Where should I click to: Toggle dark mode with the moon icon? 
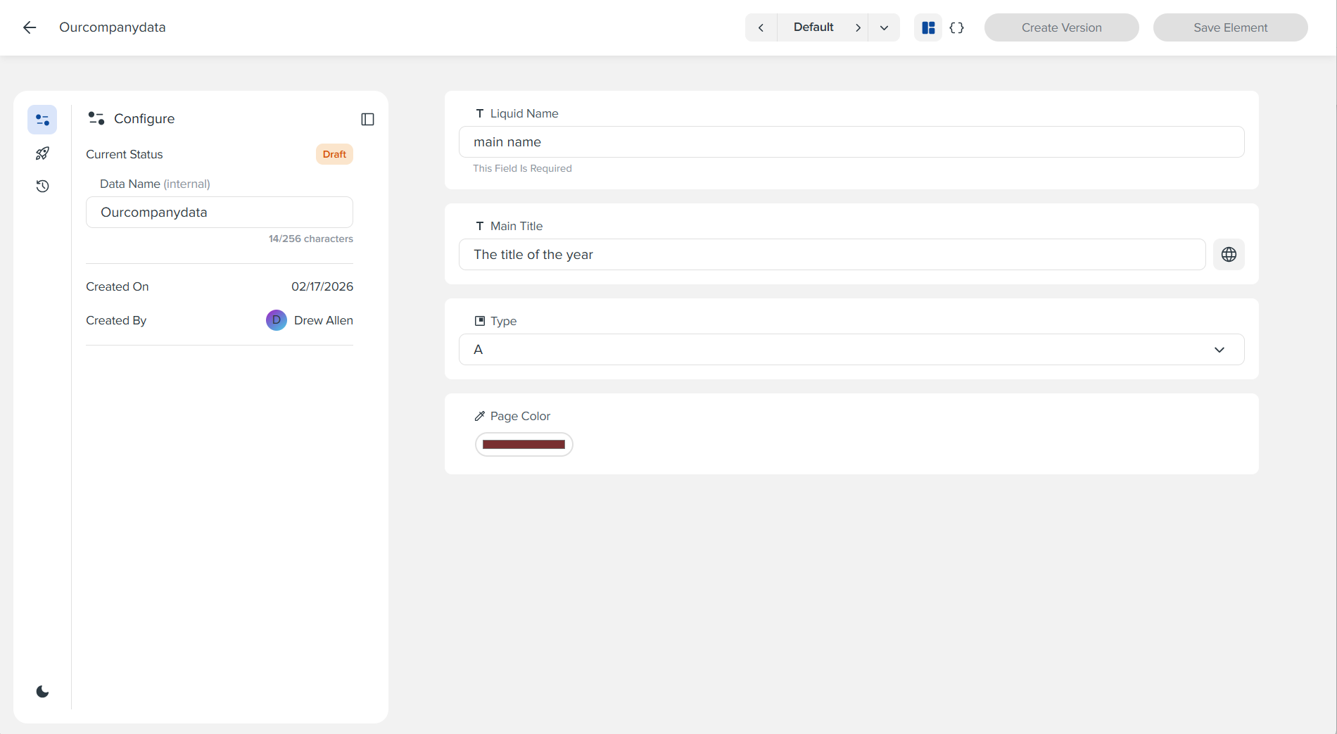(42, 690)
